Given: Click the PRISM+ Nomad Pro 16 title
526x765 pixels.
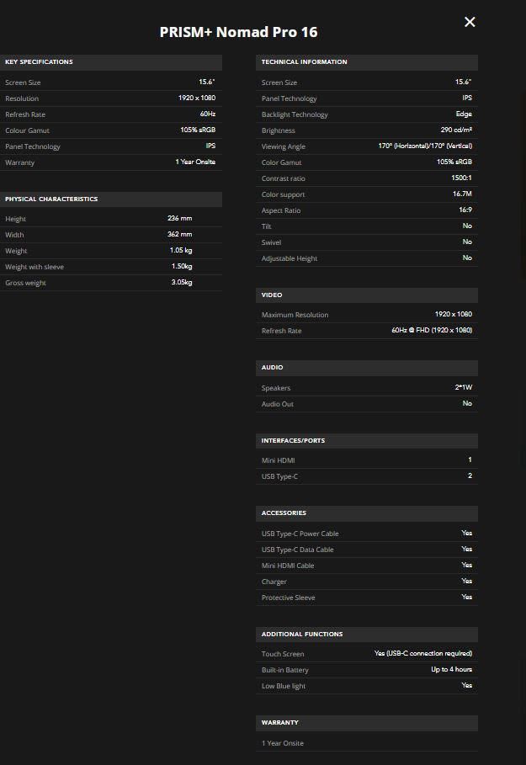Looking at the screenshot, I should [238, 32].
